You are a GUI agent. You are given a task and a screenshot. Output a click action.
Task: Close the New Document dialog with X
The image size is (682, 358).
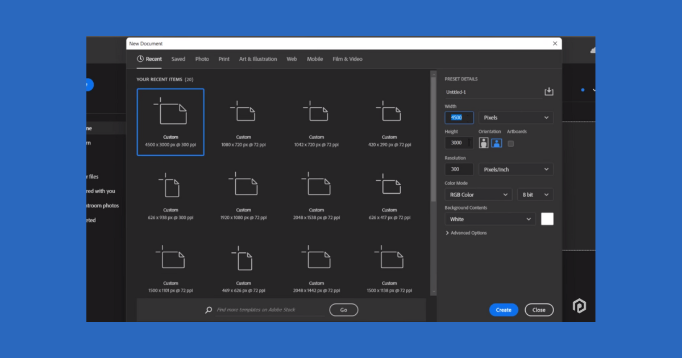(555, 43)
